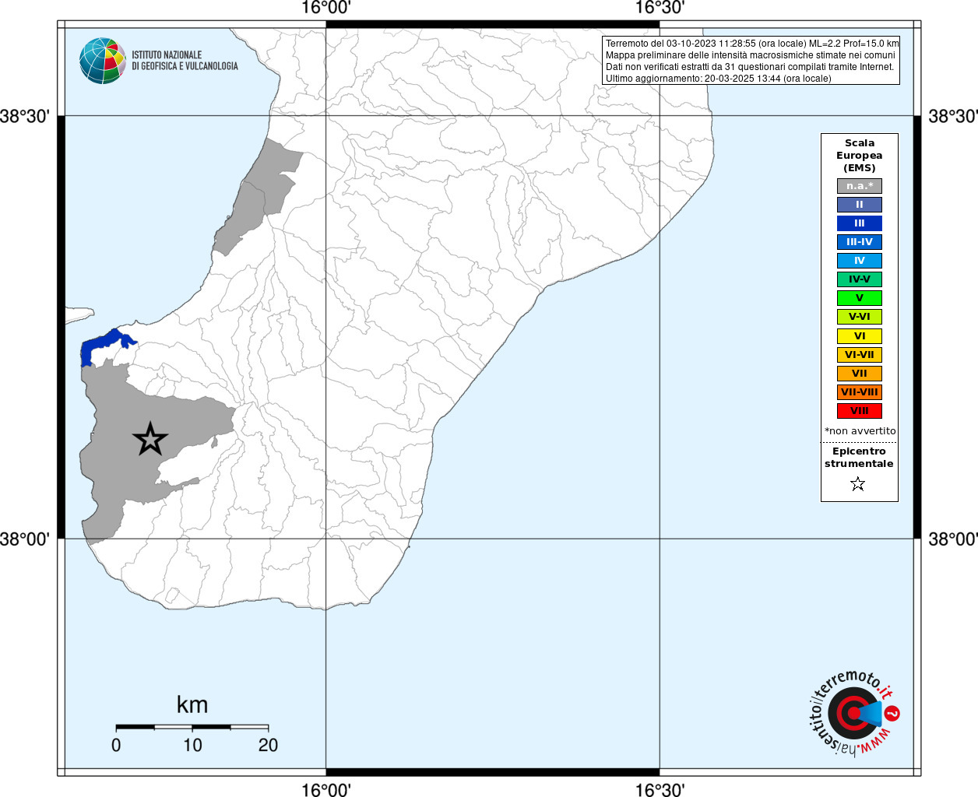This screenshot has width=978, height=797.
Task: Click the bottom 16°00' longitude label
Action: click(326, 789)
